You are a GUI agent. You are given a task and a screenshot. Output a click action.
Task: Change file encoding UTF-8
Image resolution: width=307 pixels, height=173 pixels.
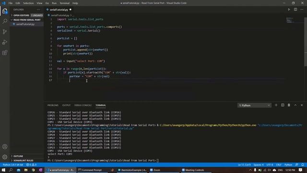pyautogui.click(x=270, y=165)
